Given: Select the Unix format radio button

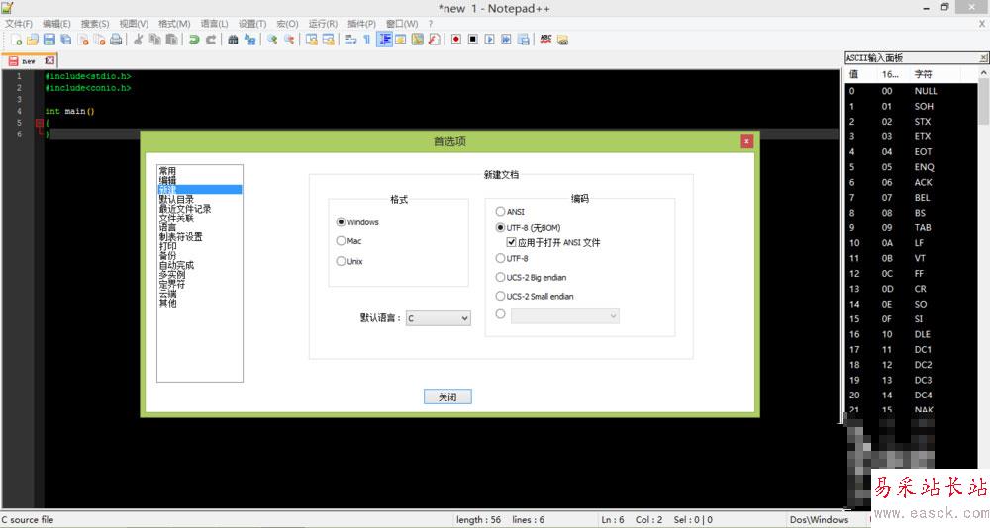Looking at the screenshot, I should coord(341,261).
